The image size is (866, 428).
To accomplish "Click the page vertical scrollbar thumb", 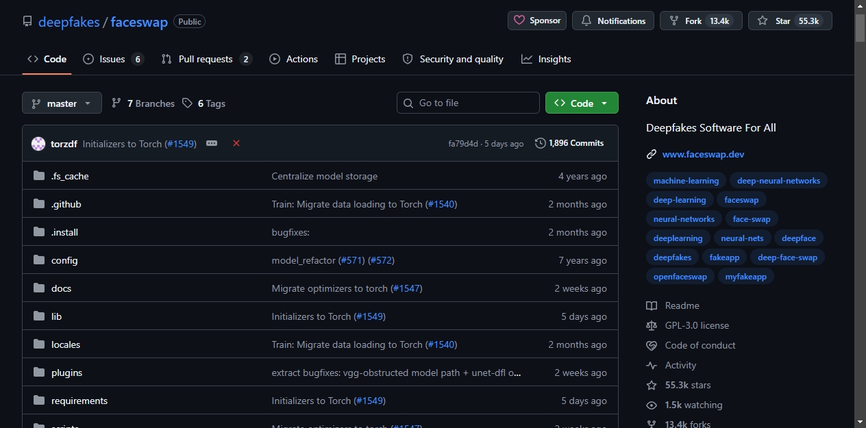I will click(x=861, y=29).
